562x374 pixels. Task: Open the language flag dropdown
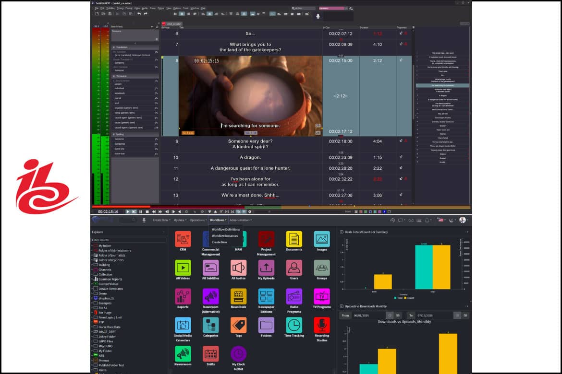(440, 220)
